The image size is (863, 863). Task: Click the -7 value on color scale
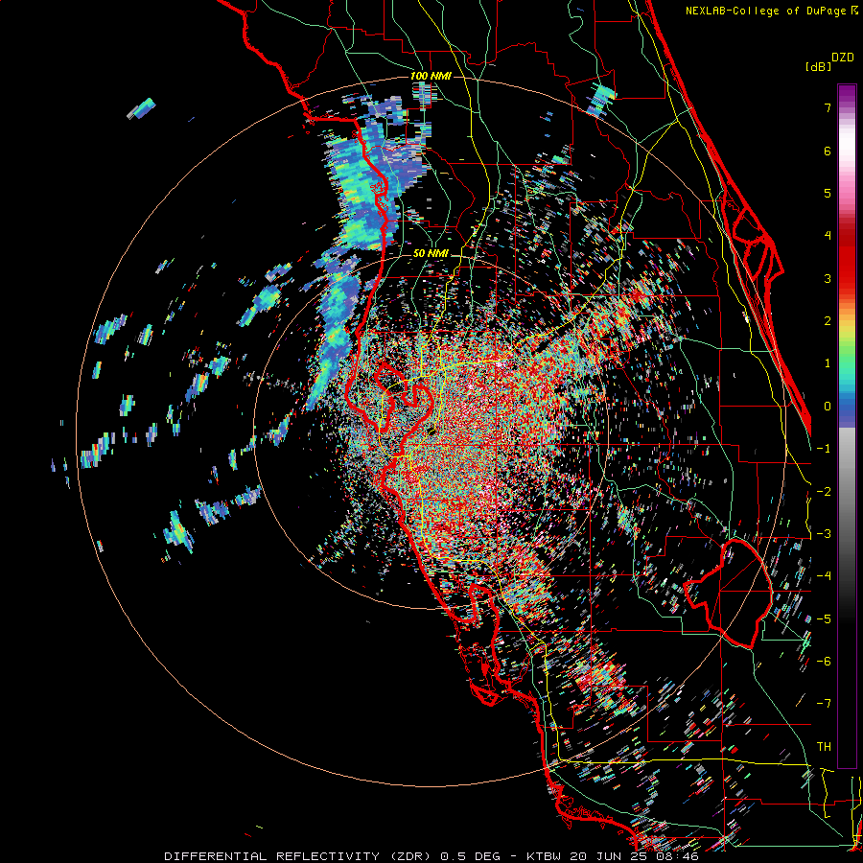(x=824, y=704)
